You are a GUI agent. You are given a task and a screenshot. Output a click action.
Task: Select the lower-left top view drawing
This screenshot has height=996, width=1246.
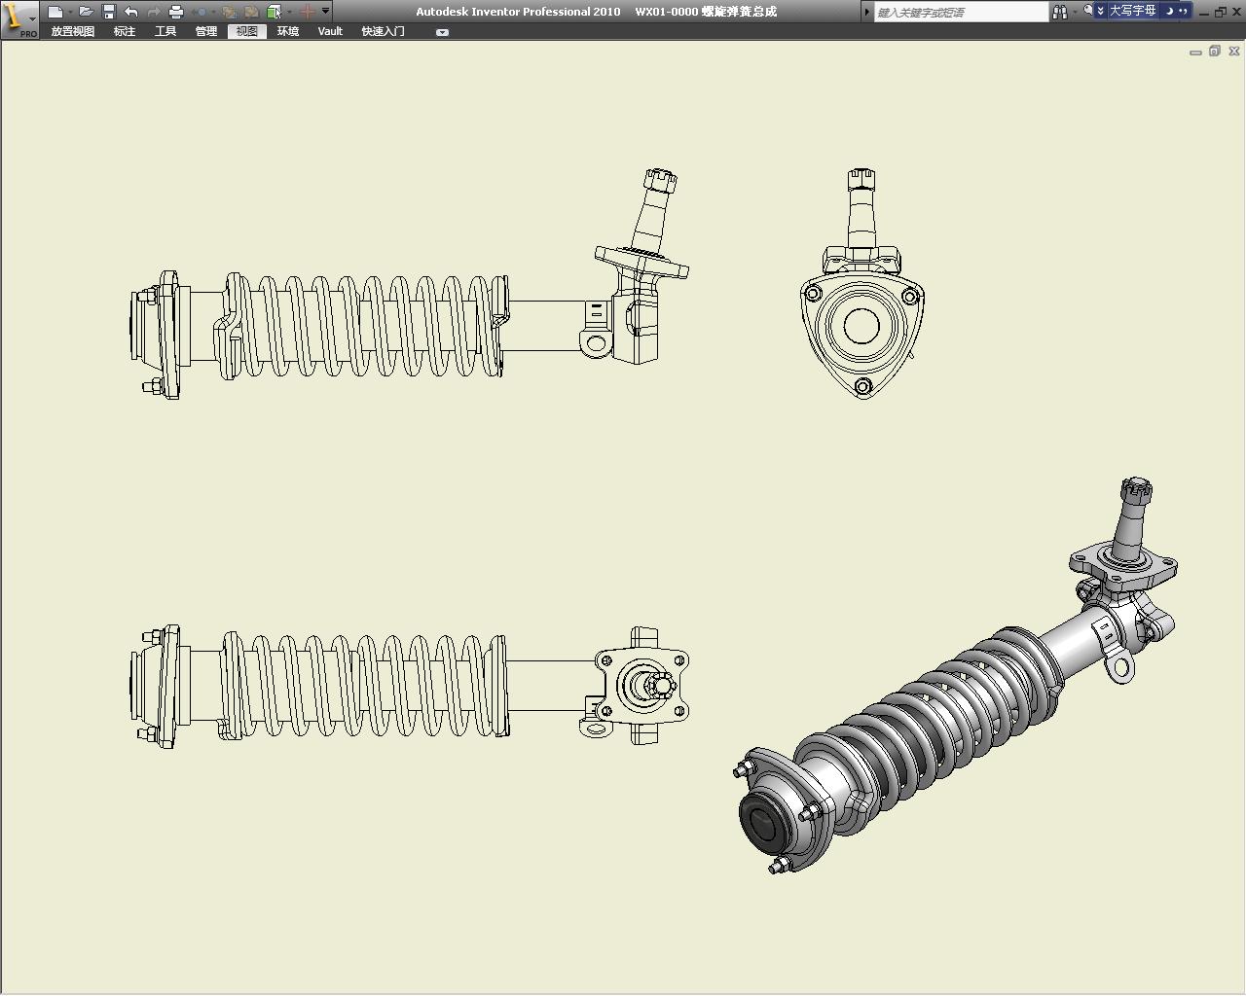(x=410, y=688)
